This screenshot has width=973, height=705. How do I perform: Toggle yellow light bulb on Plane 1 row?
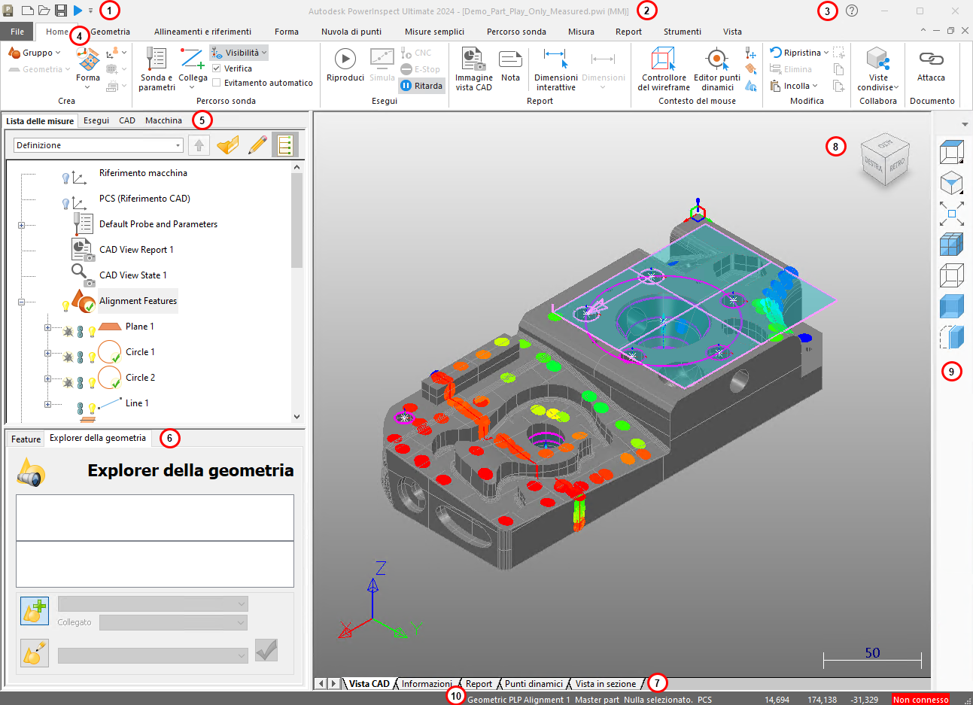tap(92, 331)
